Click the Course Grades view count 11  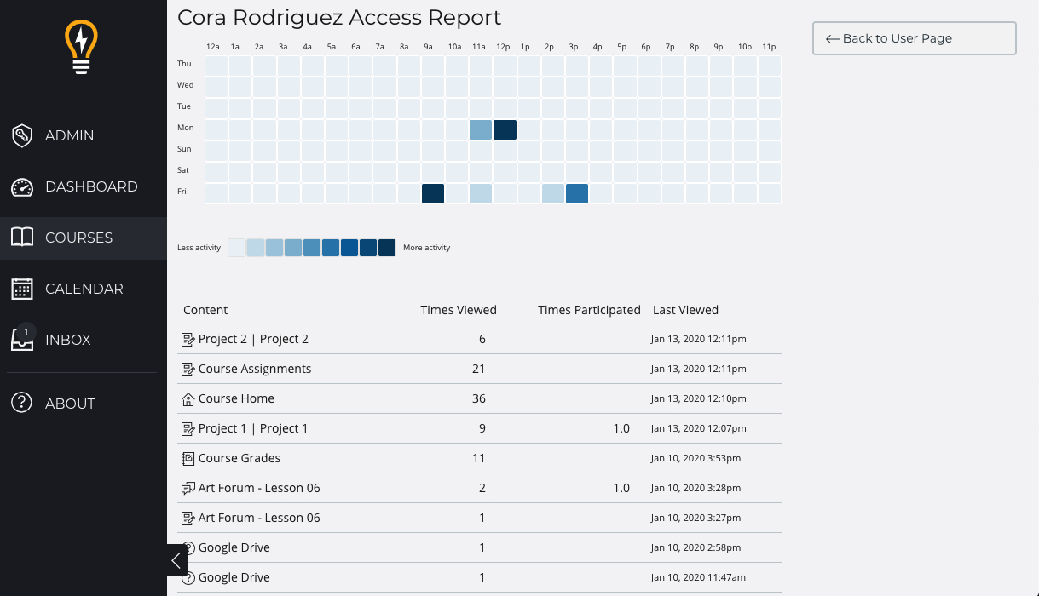coord(478,458)
